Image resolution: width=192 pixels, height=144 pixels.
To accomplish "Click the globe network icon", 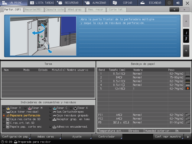I will click(169, 3).
